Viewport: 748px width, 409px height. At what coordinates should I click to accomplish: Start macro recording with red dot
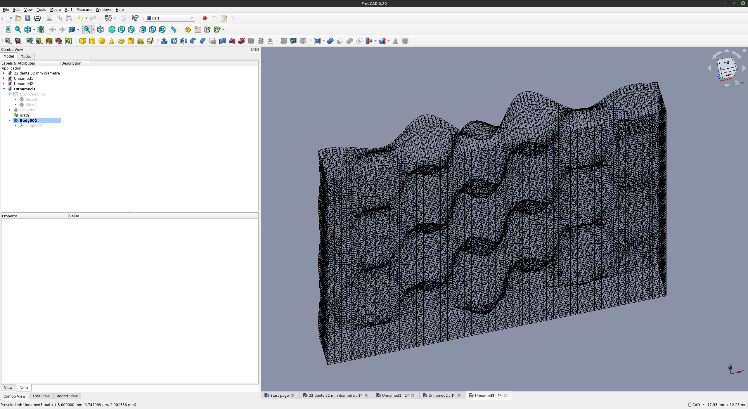coord(205,18)
